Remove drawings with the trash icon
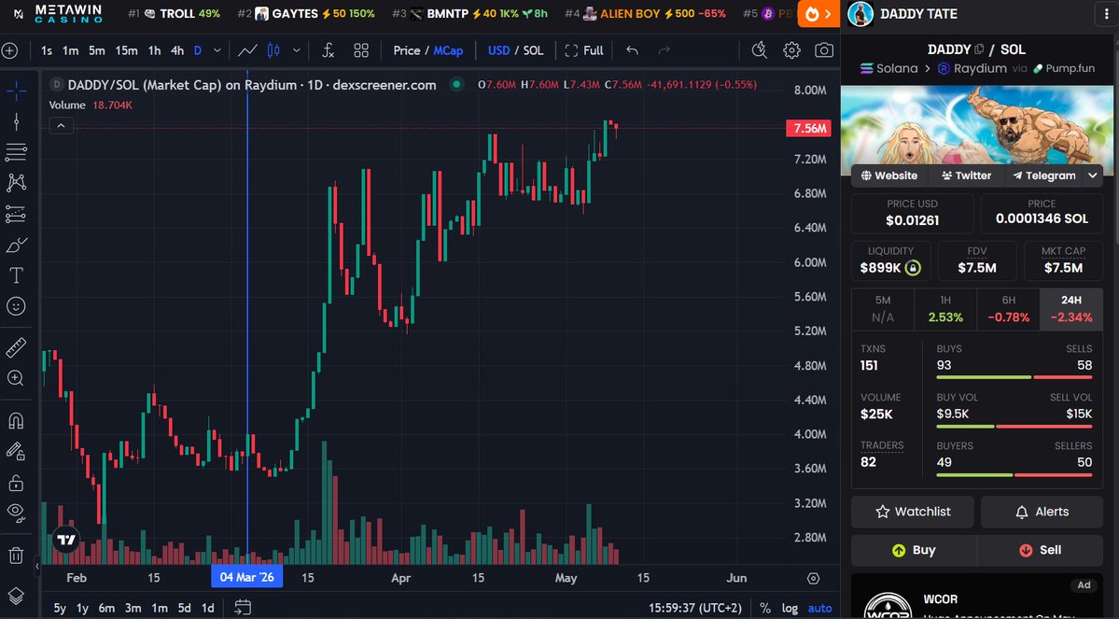Screen dimensions: 1119x619 (16, 555)
